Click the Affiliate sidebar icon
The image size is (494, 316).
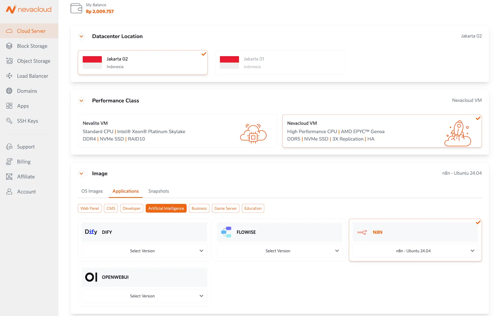[9, 177]
